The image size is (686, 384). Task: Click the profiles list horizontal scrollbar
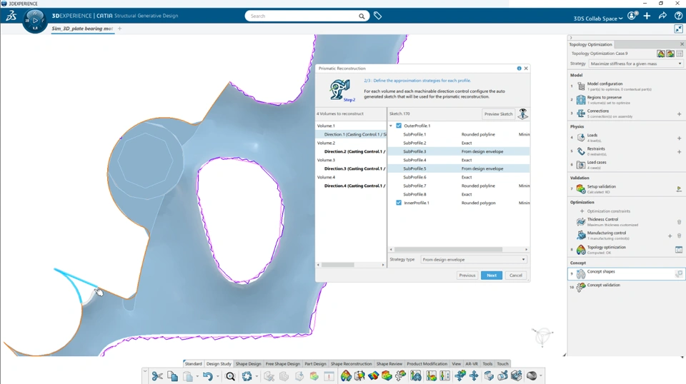449,249
